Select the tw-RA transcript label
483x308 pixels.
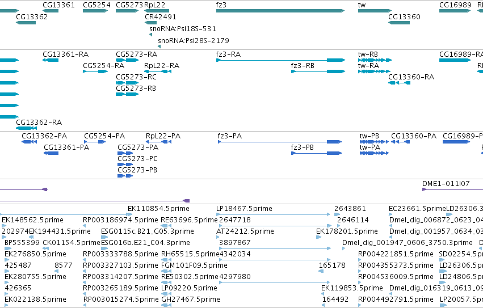[368, 66]
